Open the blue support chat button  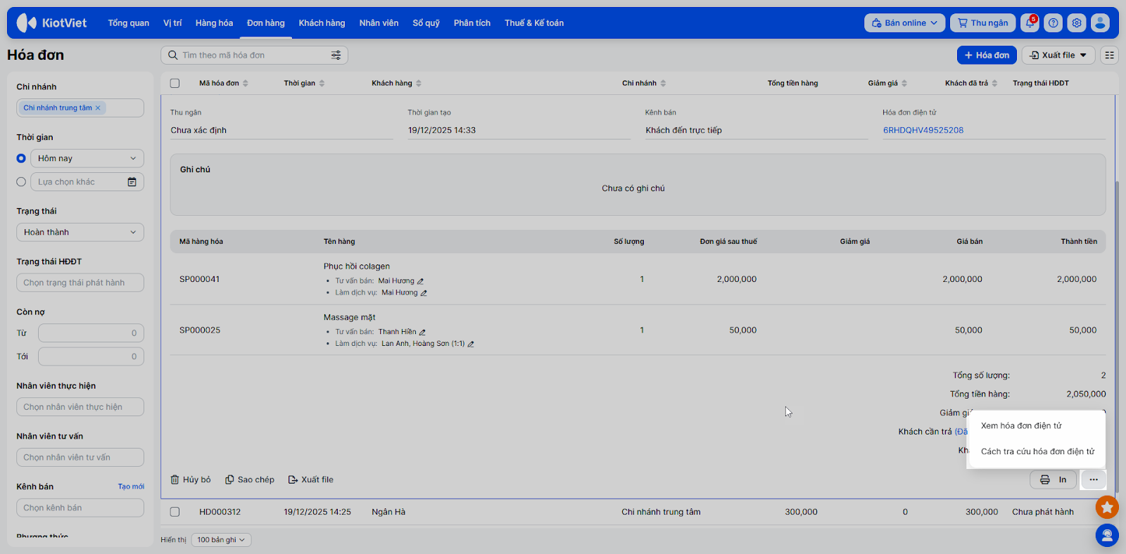click(1107, 536)
